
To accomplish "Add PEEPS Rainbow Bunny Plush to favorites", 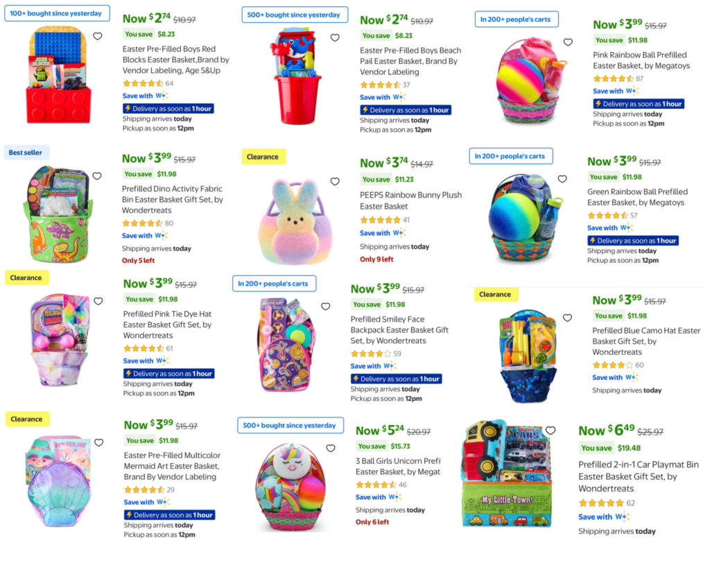I will tap(335, 181).
